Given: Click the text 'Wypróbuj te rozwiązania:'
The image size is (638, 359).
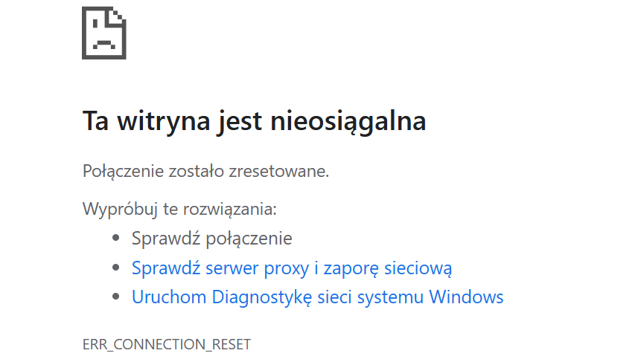Looking at the screenshot, I should pyautogui.click(x=180, y=210).
